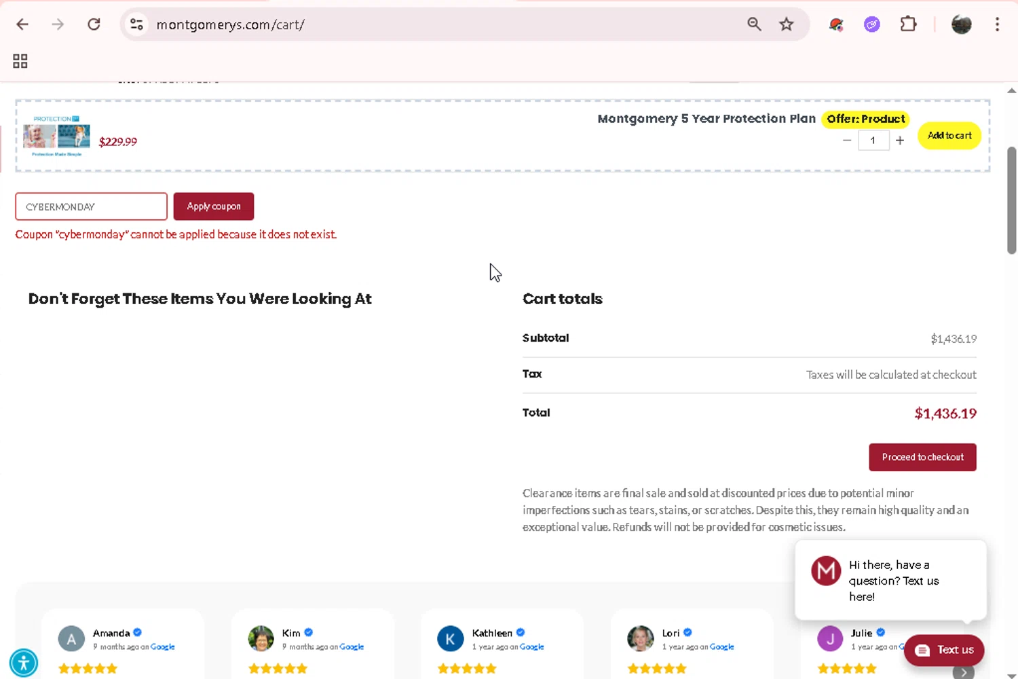The width and height of the screenshot is (1018, 679).
Task: Click the Text us chat button
Action: 944,650
